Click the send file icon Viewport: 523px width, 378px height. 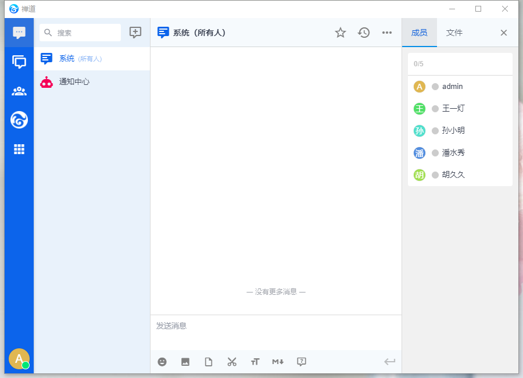coord(209,362)
